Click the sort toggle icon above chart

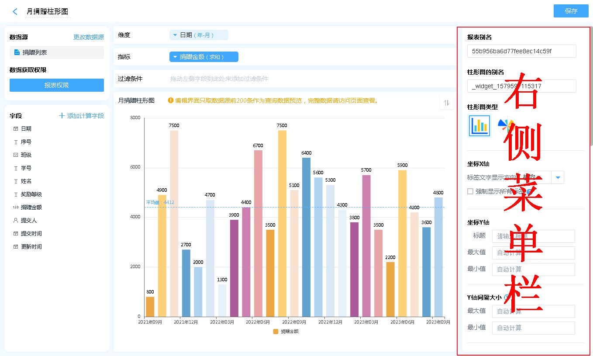click(446, 103)
